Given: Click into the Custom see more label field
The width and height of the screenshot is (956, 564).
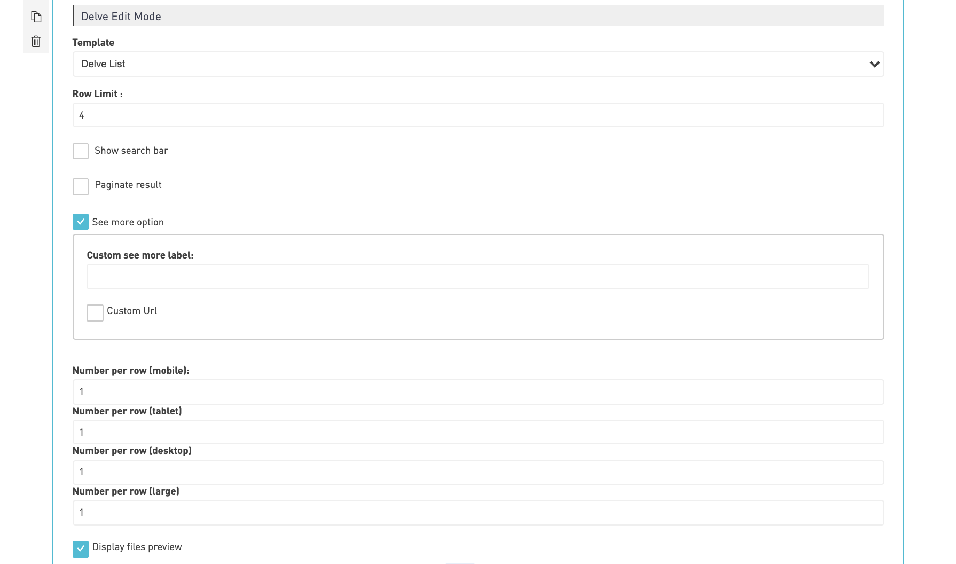Looking at the screenshot, I should 477,277.
